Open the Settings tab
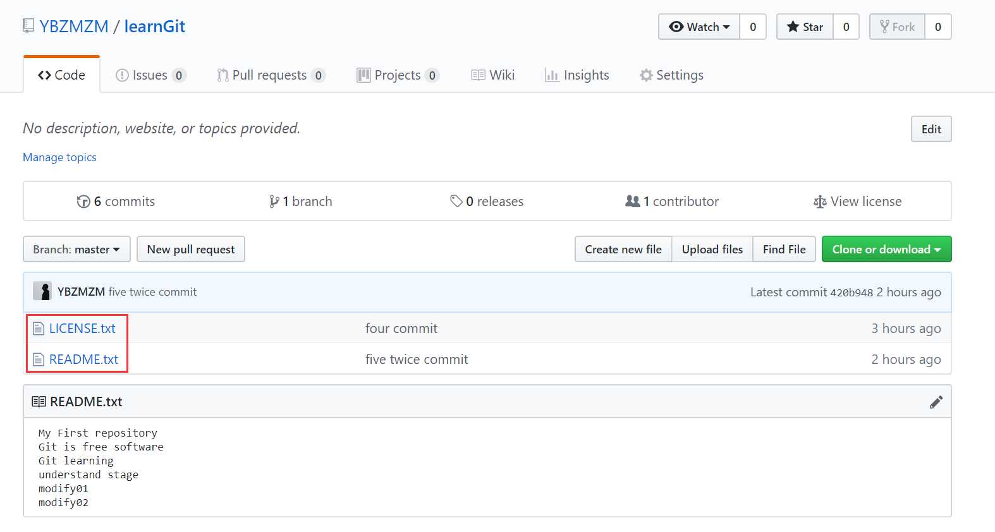Viewport: 995px width, 532px height. click(x=671, y=75)
